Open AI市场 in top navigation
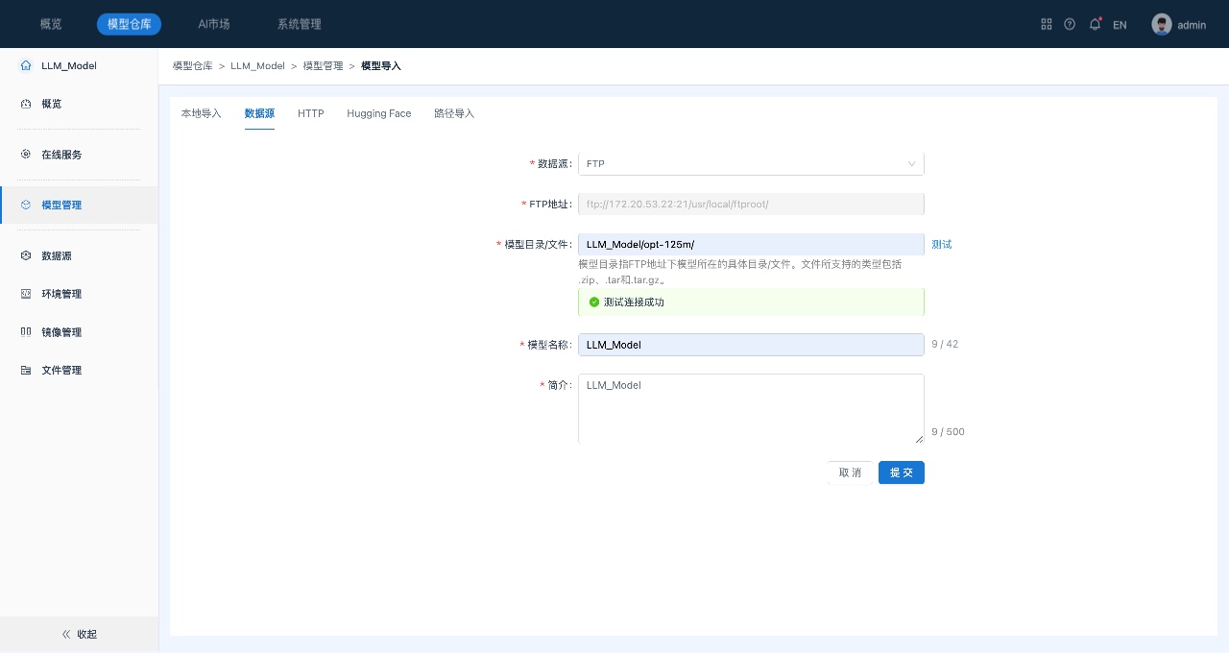 [214, 24]
